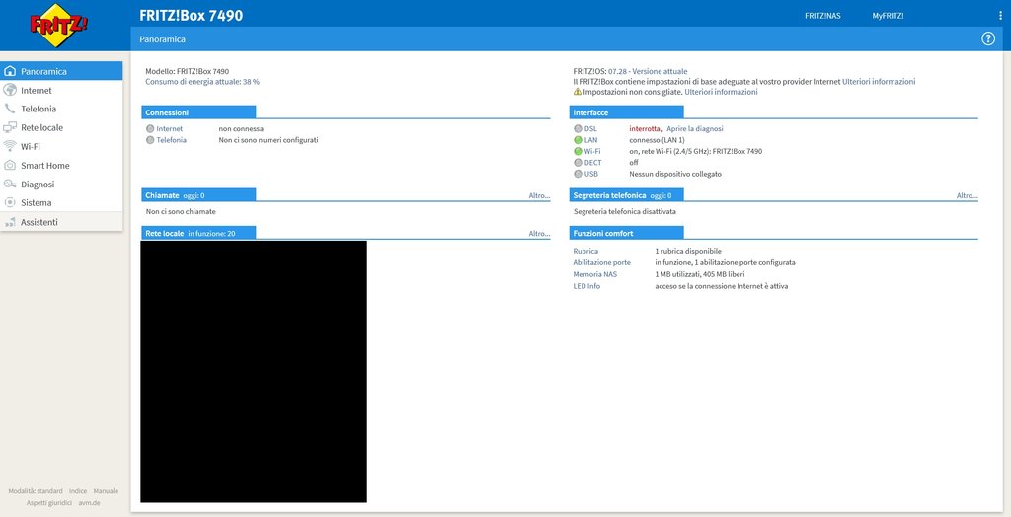Open the Diagnosi menu item
Screen dimensions: 1011x517
pyautogui.click(x=61, y=184)
